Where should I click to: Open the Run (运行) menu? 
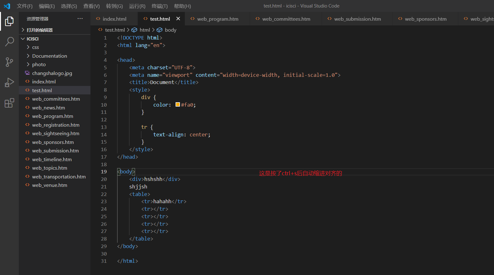click(137, 6)
